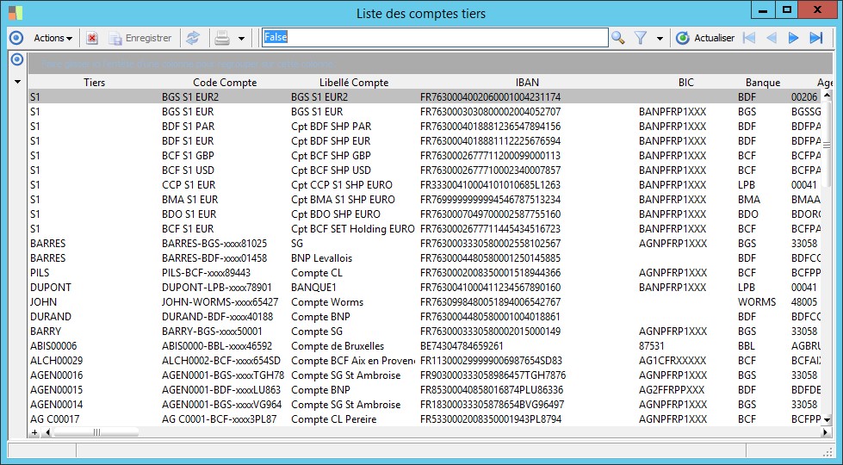Sort by the Code Compte column header
Image resolution: width=843 pixels, height=465 pixels.
pyautogui.click(x=225, y=83)
